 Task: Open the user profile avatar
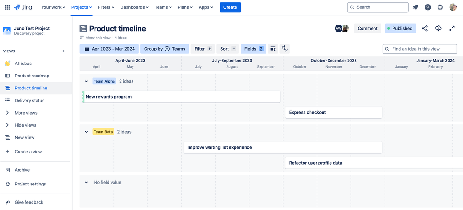tap(453, 7)
